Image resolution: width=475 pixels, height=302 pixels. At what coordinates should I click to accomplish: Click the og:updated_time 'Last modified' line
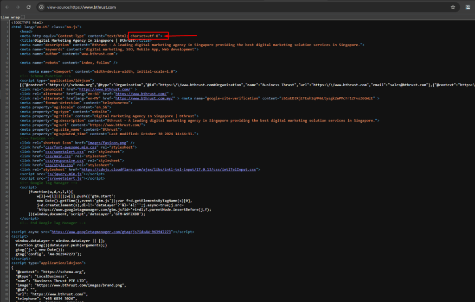click(x=109, y=134)
